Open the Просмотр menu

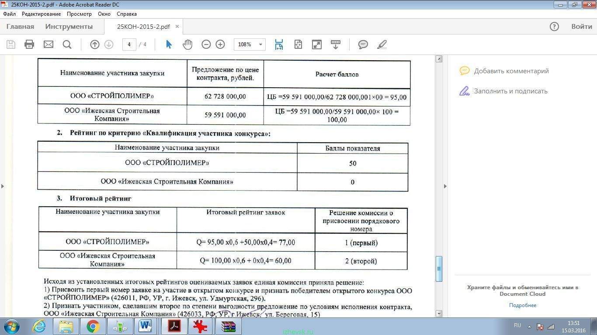click(x=80, y=14)
